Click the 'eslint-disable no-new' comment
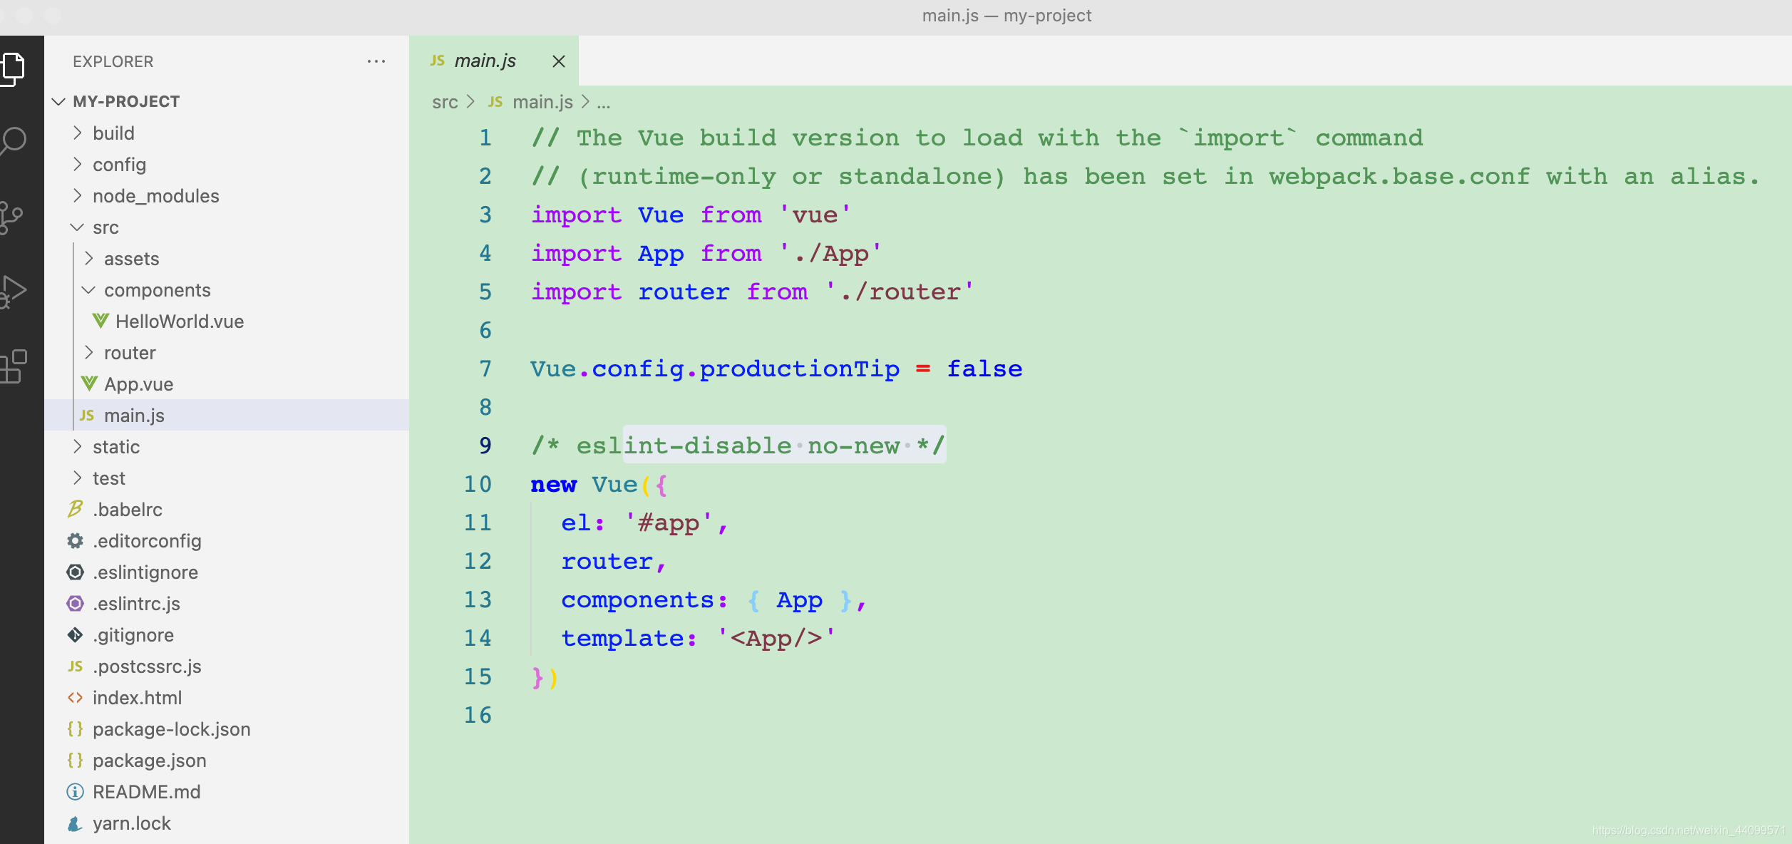 pos(738,446)
